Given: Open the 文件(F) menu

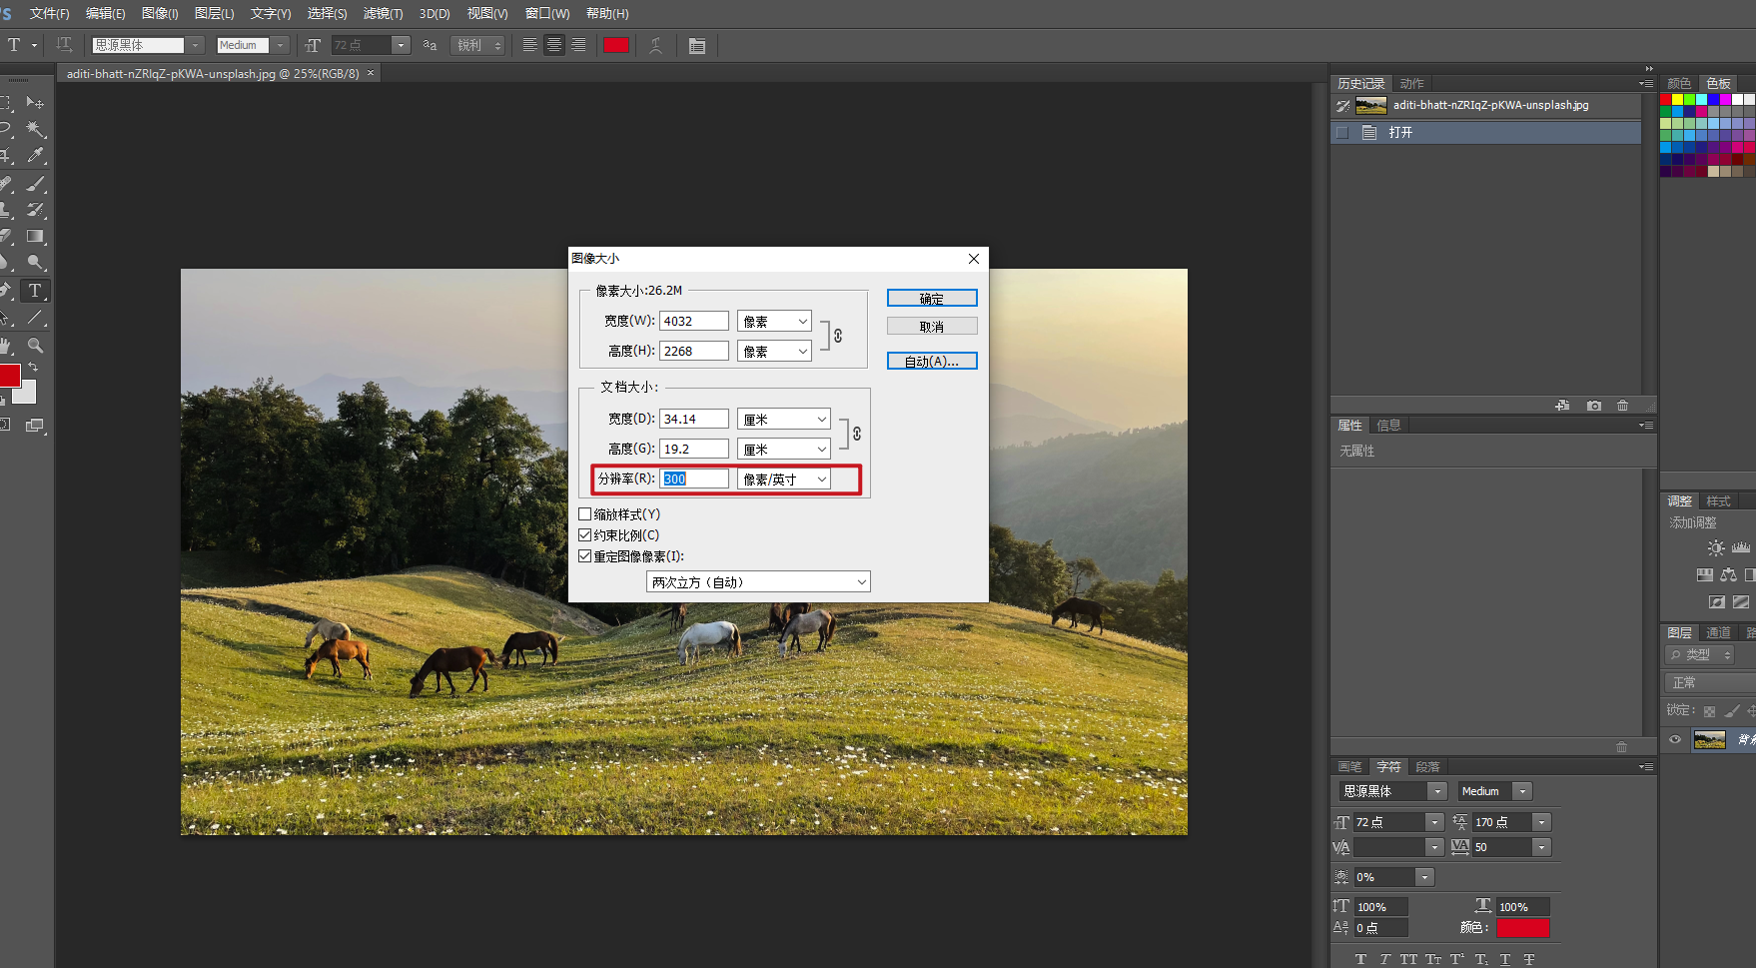Looking at the screenshot, I should [x=49, y=14].
